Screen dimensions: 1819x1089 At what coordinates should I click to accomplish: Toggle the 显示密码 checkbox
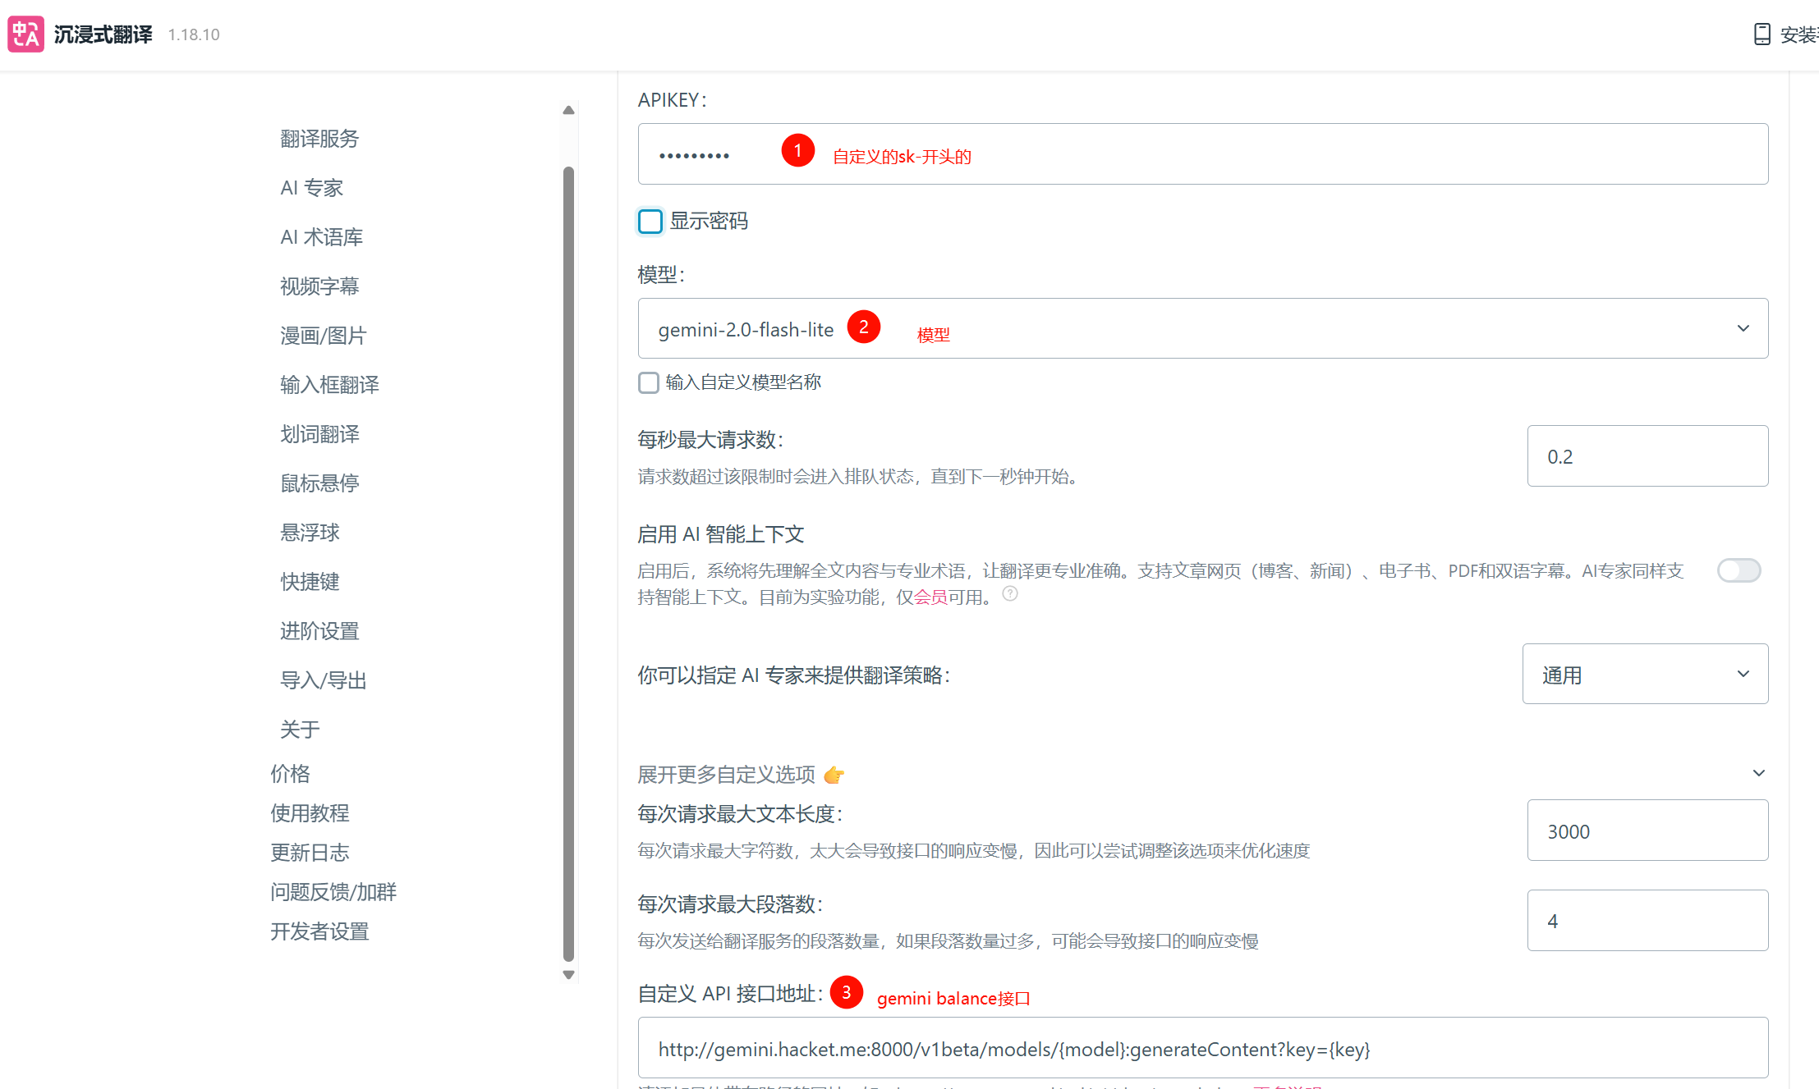pos(650,221)
